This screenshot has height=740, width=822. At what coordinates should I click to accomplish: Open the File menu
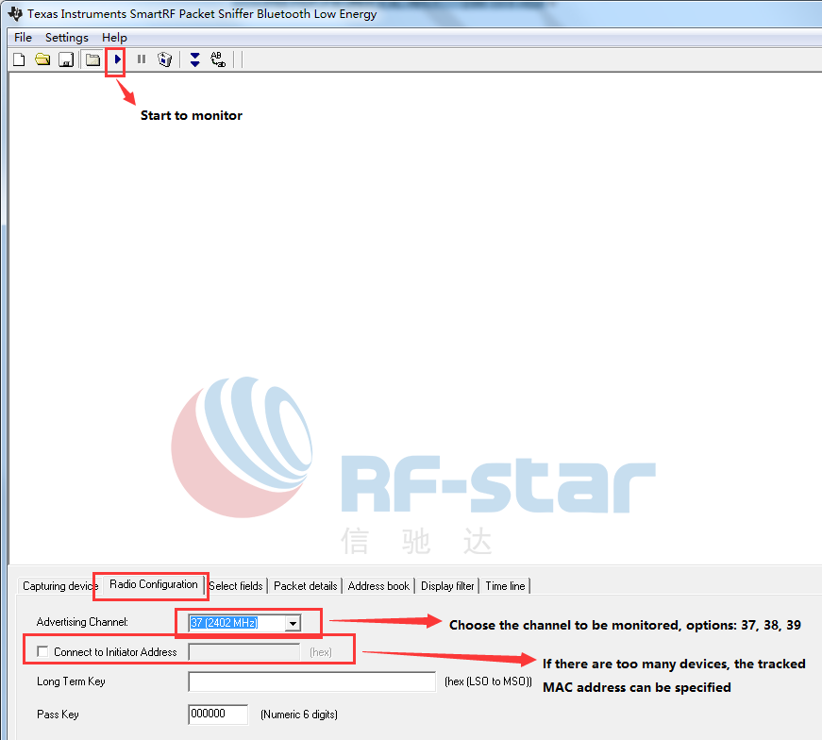tap(23, 37)
